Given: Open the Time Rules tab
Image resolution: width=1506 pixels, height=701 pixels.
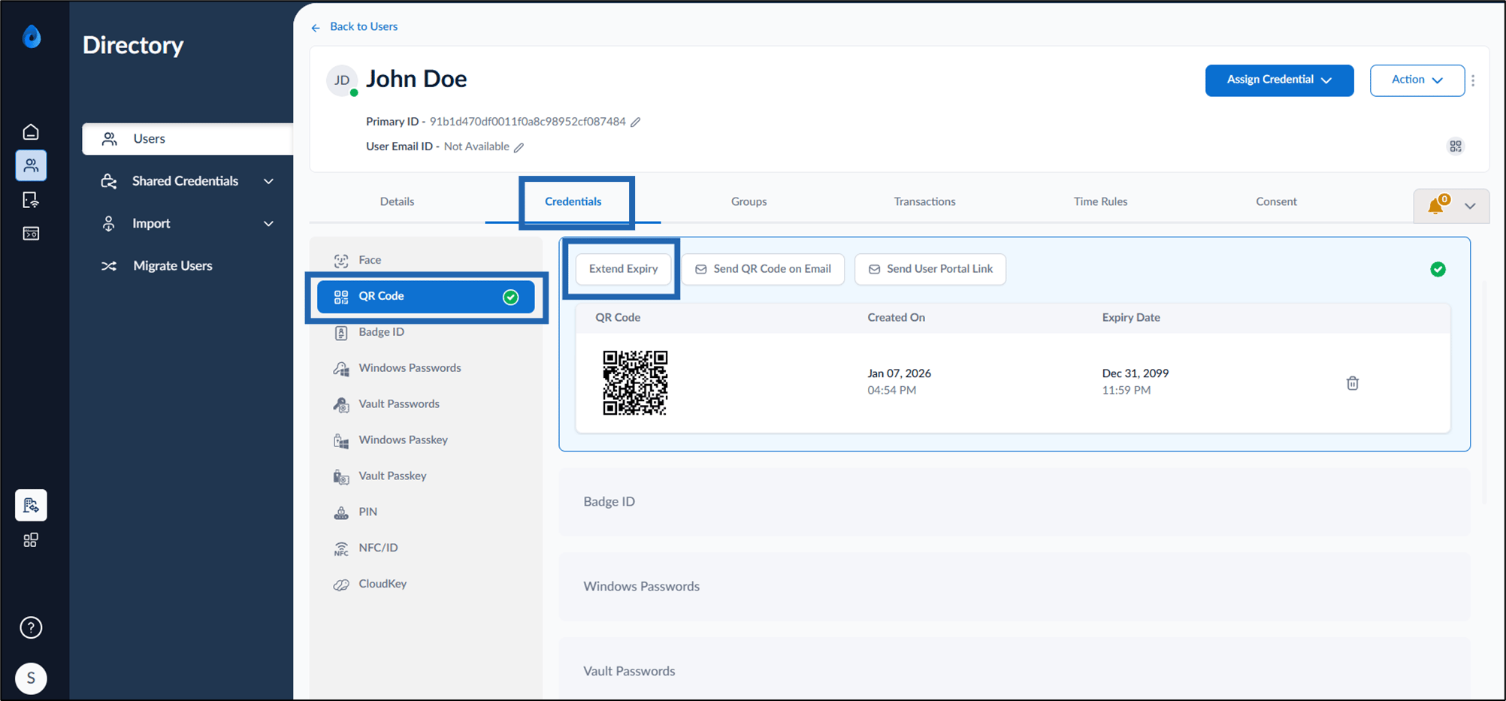Looking at the screenshot, I should [x=1100, y=201].
